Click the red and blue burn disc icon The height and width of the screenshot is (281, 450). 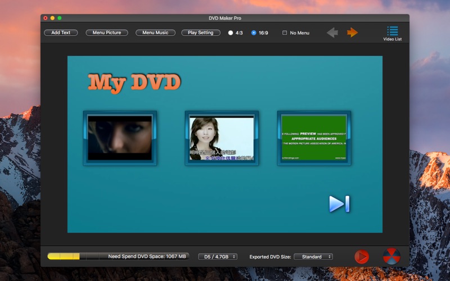391,256
